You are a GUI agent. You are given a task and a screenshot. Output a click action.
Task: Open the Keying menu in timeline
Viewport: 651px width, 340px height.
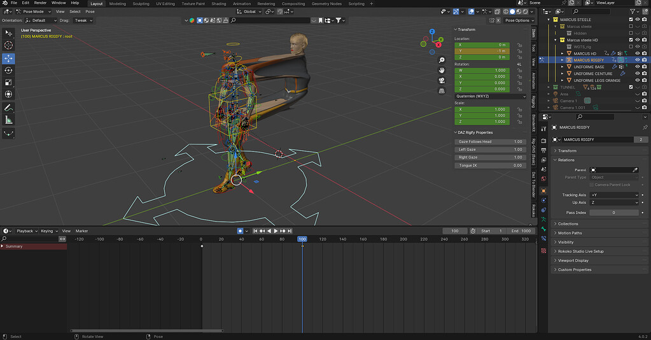(x=48, y=230)
